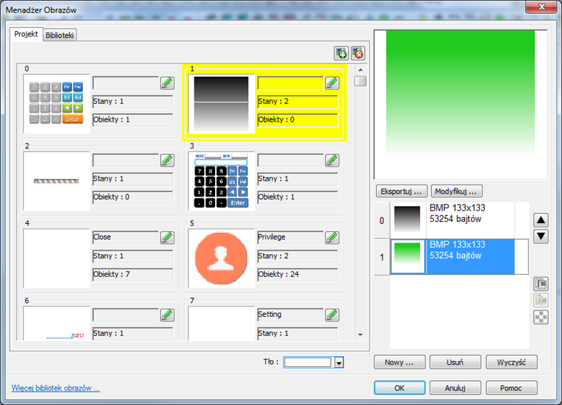The width and height of the screenshot is (562, 405).
Task: Switch to the Projekt tab
Action: tap(26, 34)
